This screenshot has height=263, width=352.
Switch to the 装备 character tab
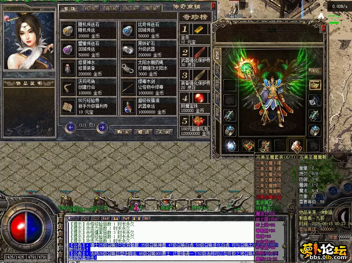pyautogui.click(x=218, y=55)
